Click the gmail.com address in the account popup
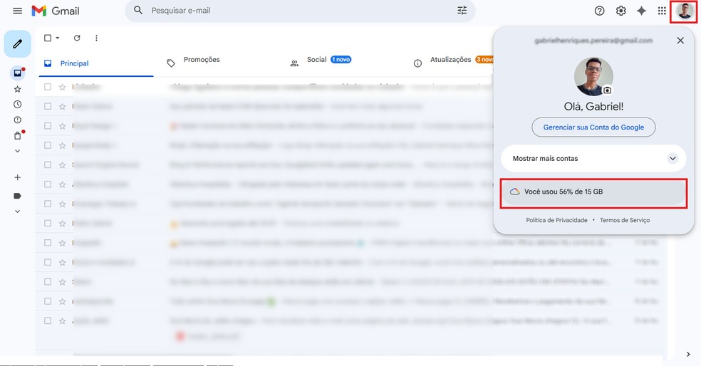The height and width of the screenshot is (366, 701). (593, 41)
